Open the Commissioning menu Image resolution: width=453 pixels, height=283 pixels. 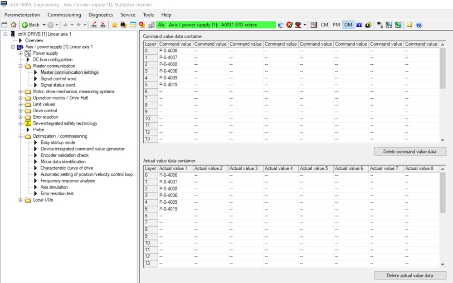coord(64,15)
